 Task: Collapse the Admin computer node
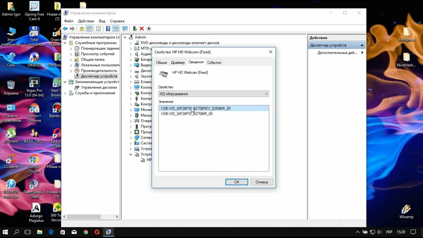pos(125,37)
